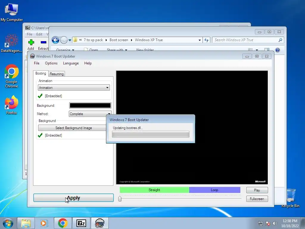Click the green Straight animation segment
This screenshot has height=229, width=305.
coord(154,190)
